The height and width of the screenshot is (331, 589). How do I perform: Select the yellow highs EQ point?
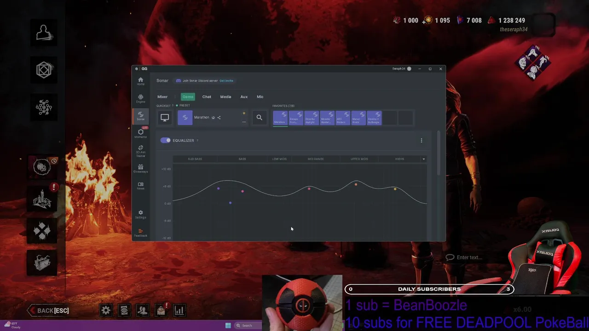point(395,189)
